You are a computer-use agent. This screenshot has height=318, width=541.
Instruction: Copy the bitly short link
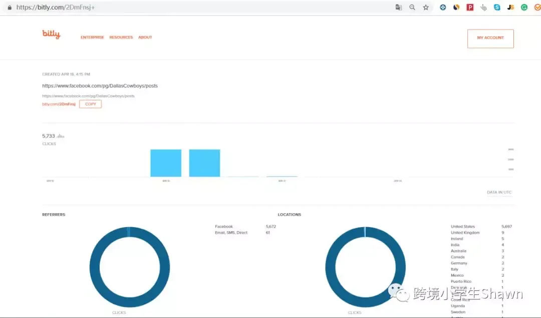pos(90,104)
